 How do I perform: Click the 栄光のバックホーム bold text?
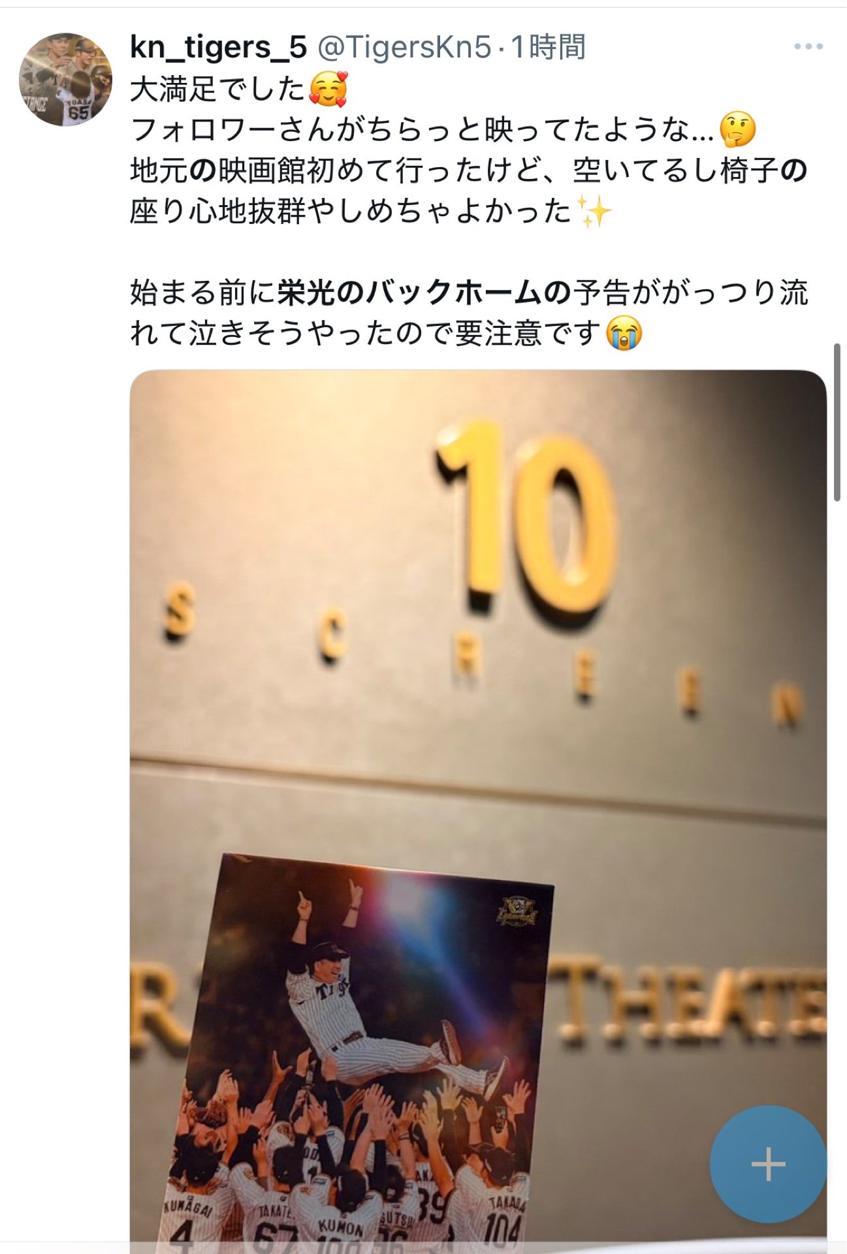pyautogui.click(x=409, y=293)
